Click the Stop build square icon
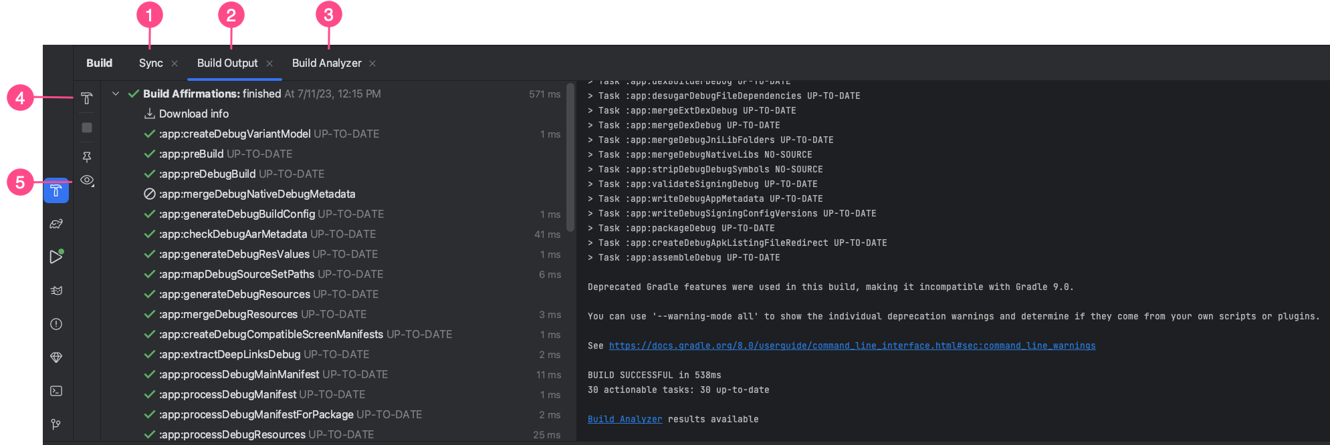The height and width of the screenshot is (445, 1330). pos(87,128)
